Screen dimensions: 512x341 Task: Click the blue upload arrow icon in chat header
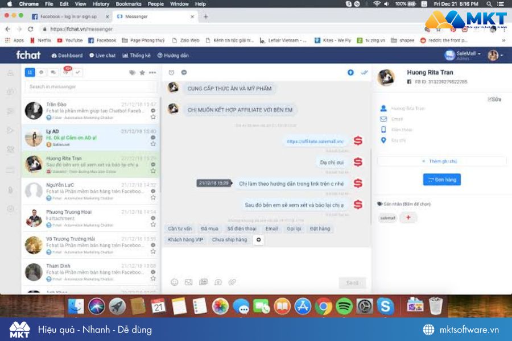(x=350, y=72)
